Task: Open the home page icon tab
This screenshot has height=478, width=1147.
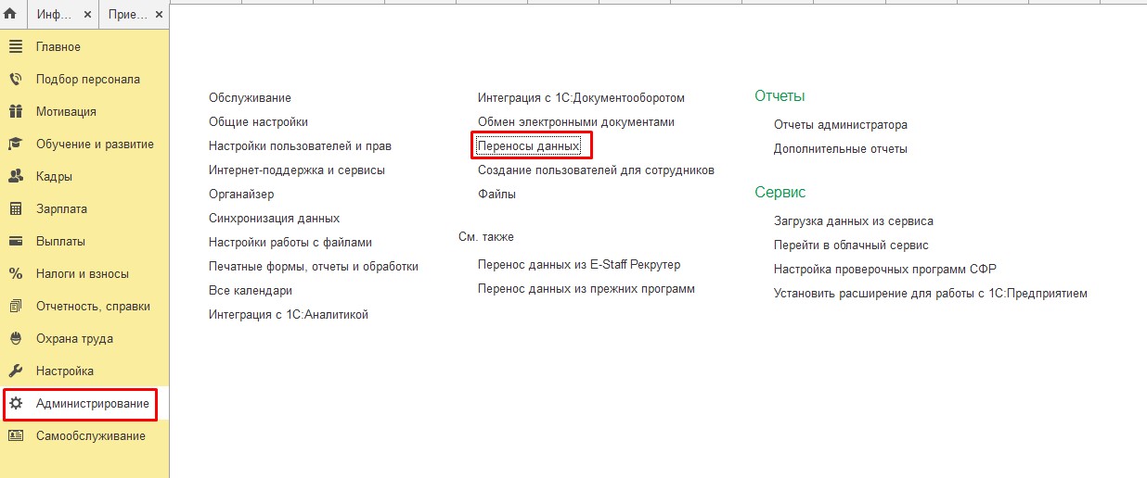Action: pos(10,15)
